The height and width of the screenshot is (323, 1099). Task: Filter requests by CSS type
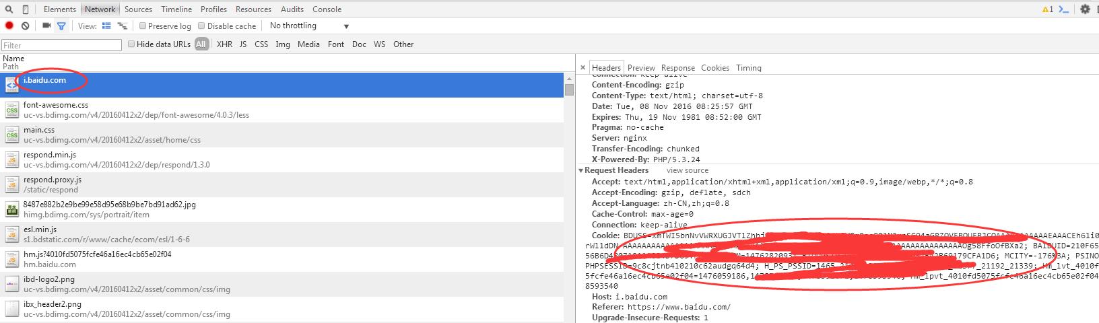click(x=261, y=44)
